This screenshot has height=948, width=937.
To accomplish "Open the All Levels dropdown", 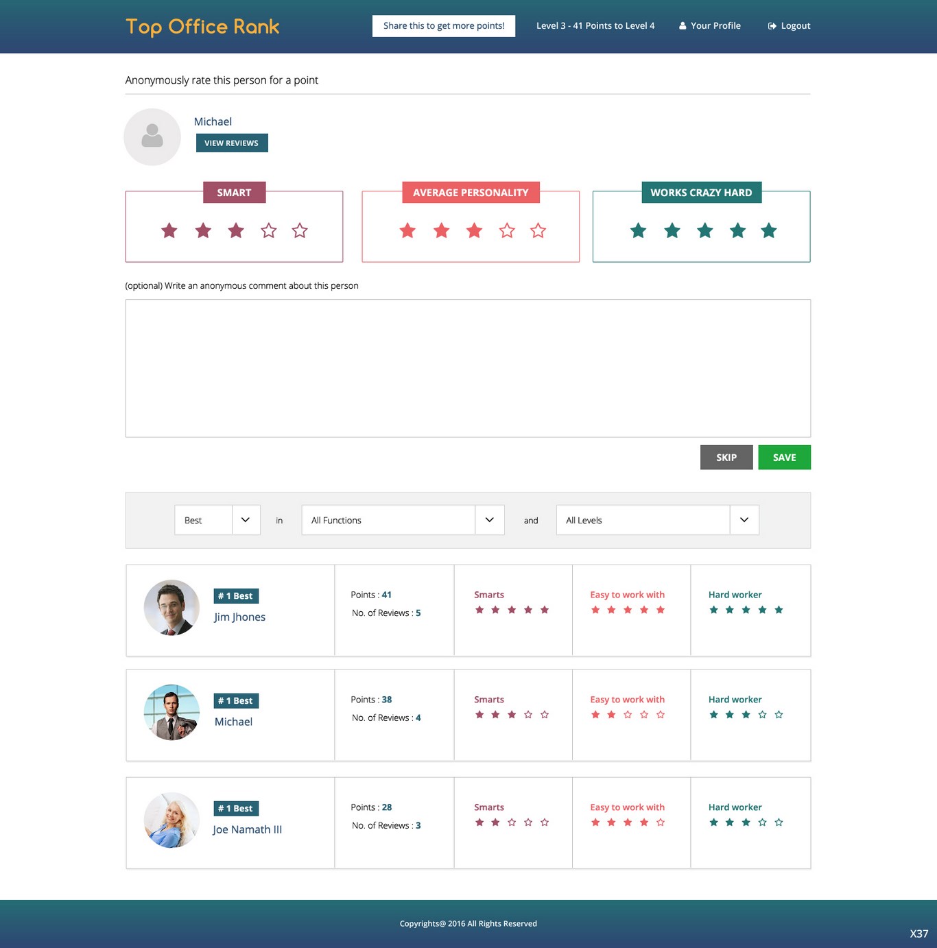I will pos(658,520).
